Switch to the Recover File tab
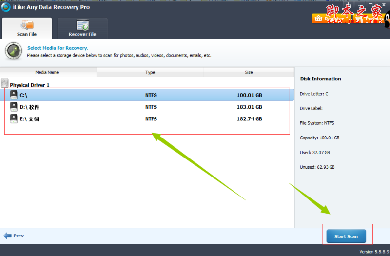The width and height of the screenshot is (390, 256). (82, 28)
